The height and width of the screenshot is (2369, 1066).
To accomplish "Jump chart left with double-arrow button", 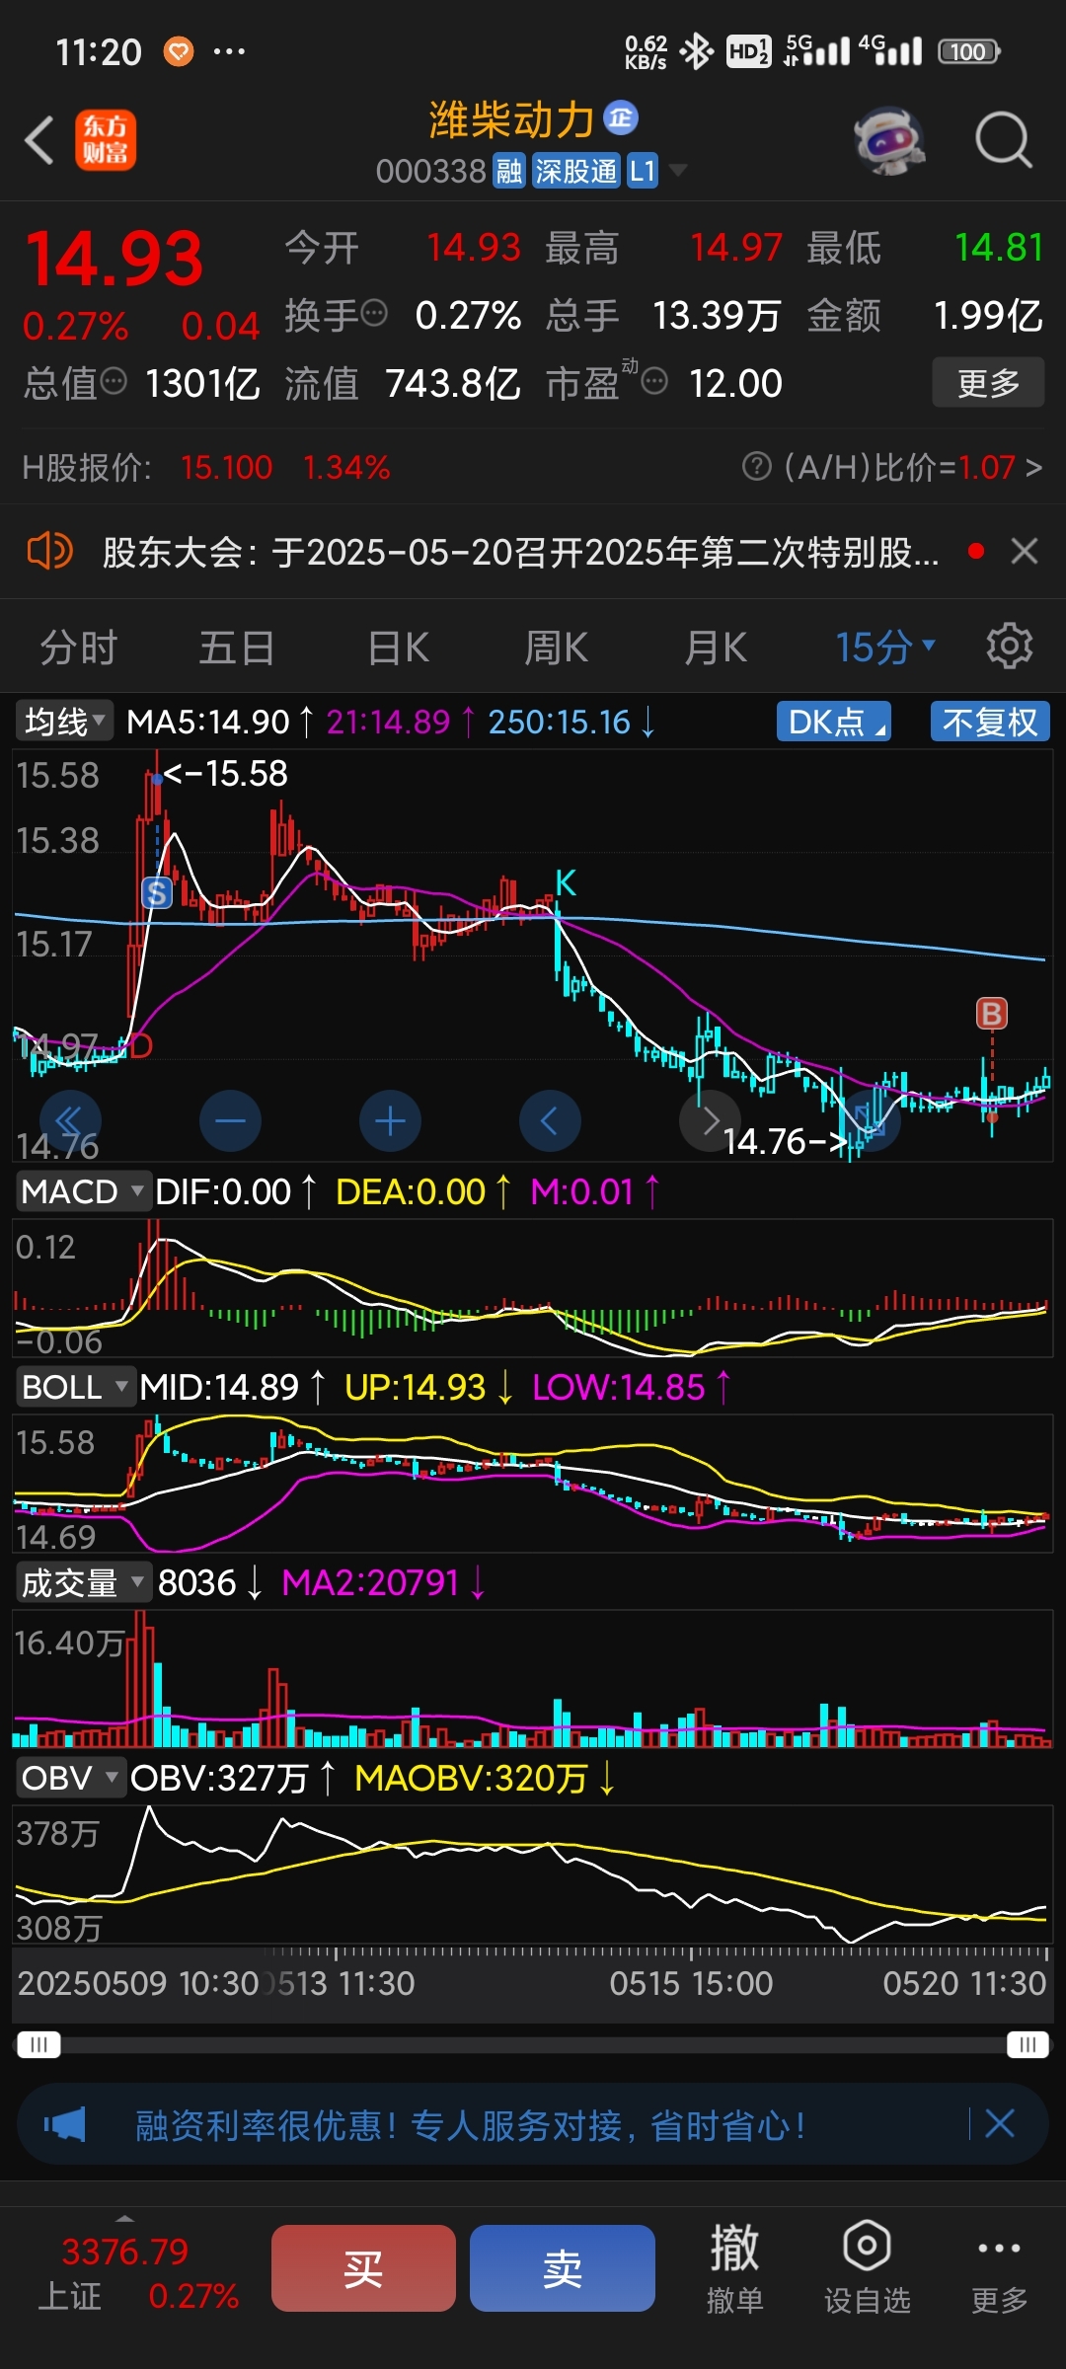I will 70,1121.
